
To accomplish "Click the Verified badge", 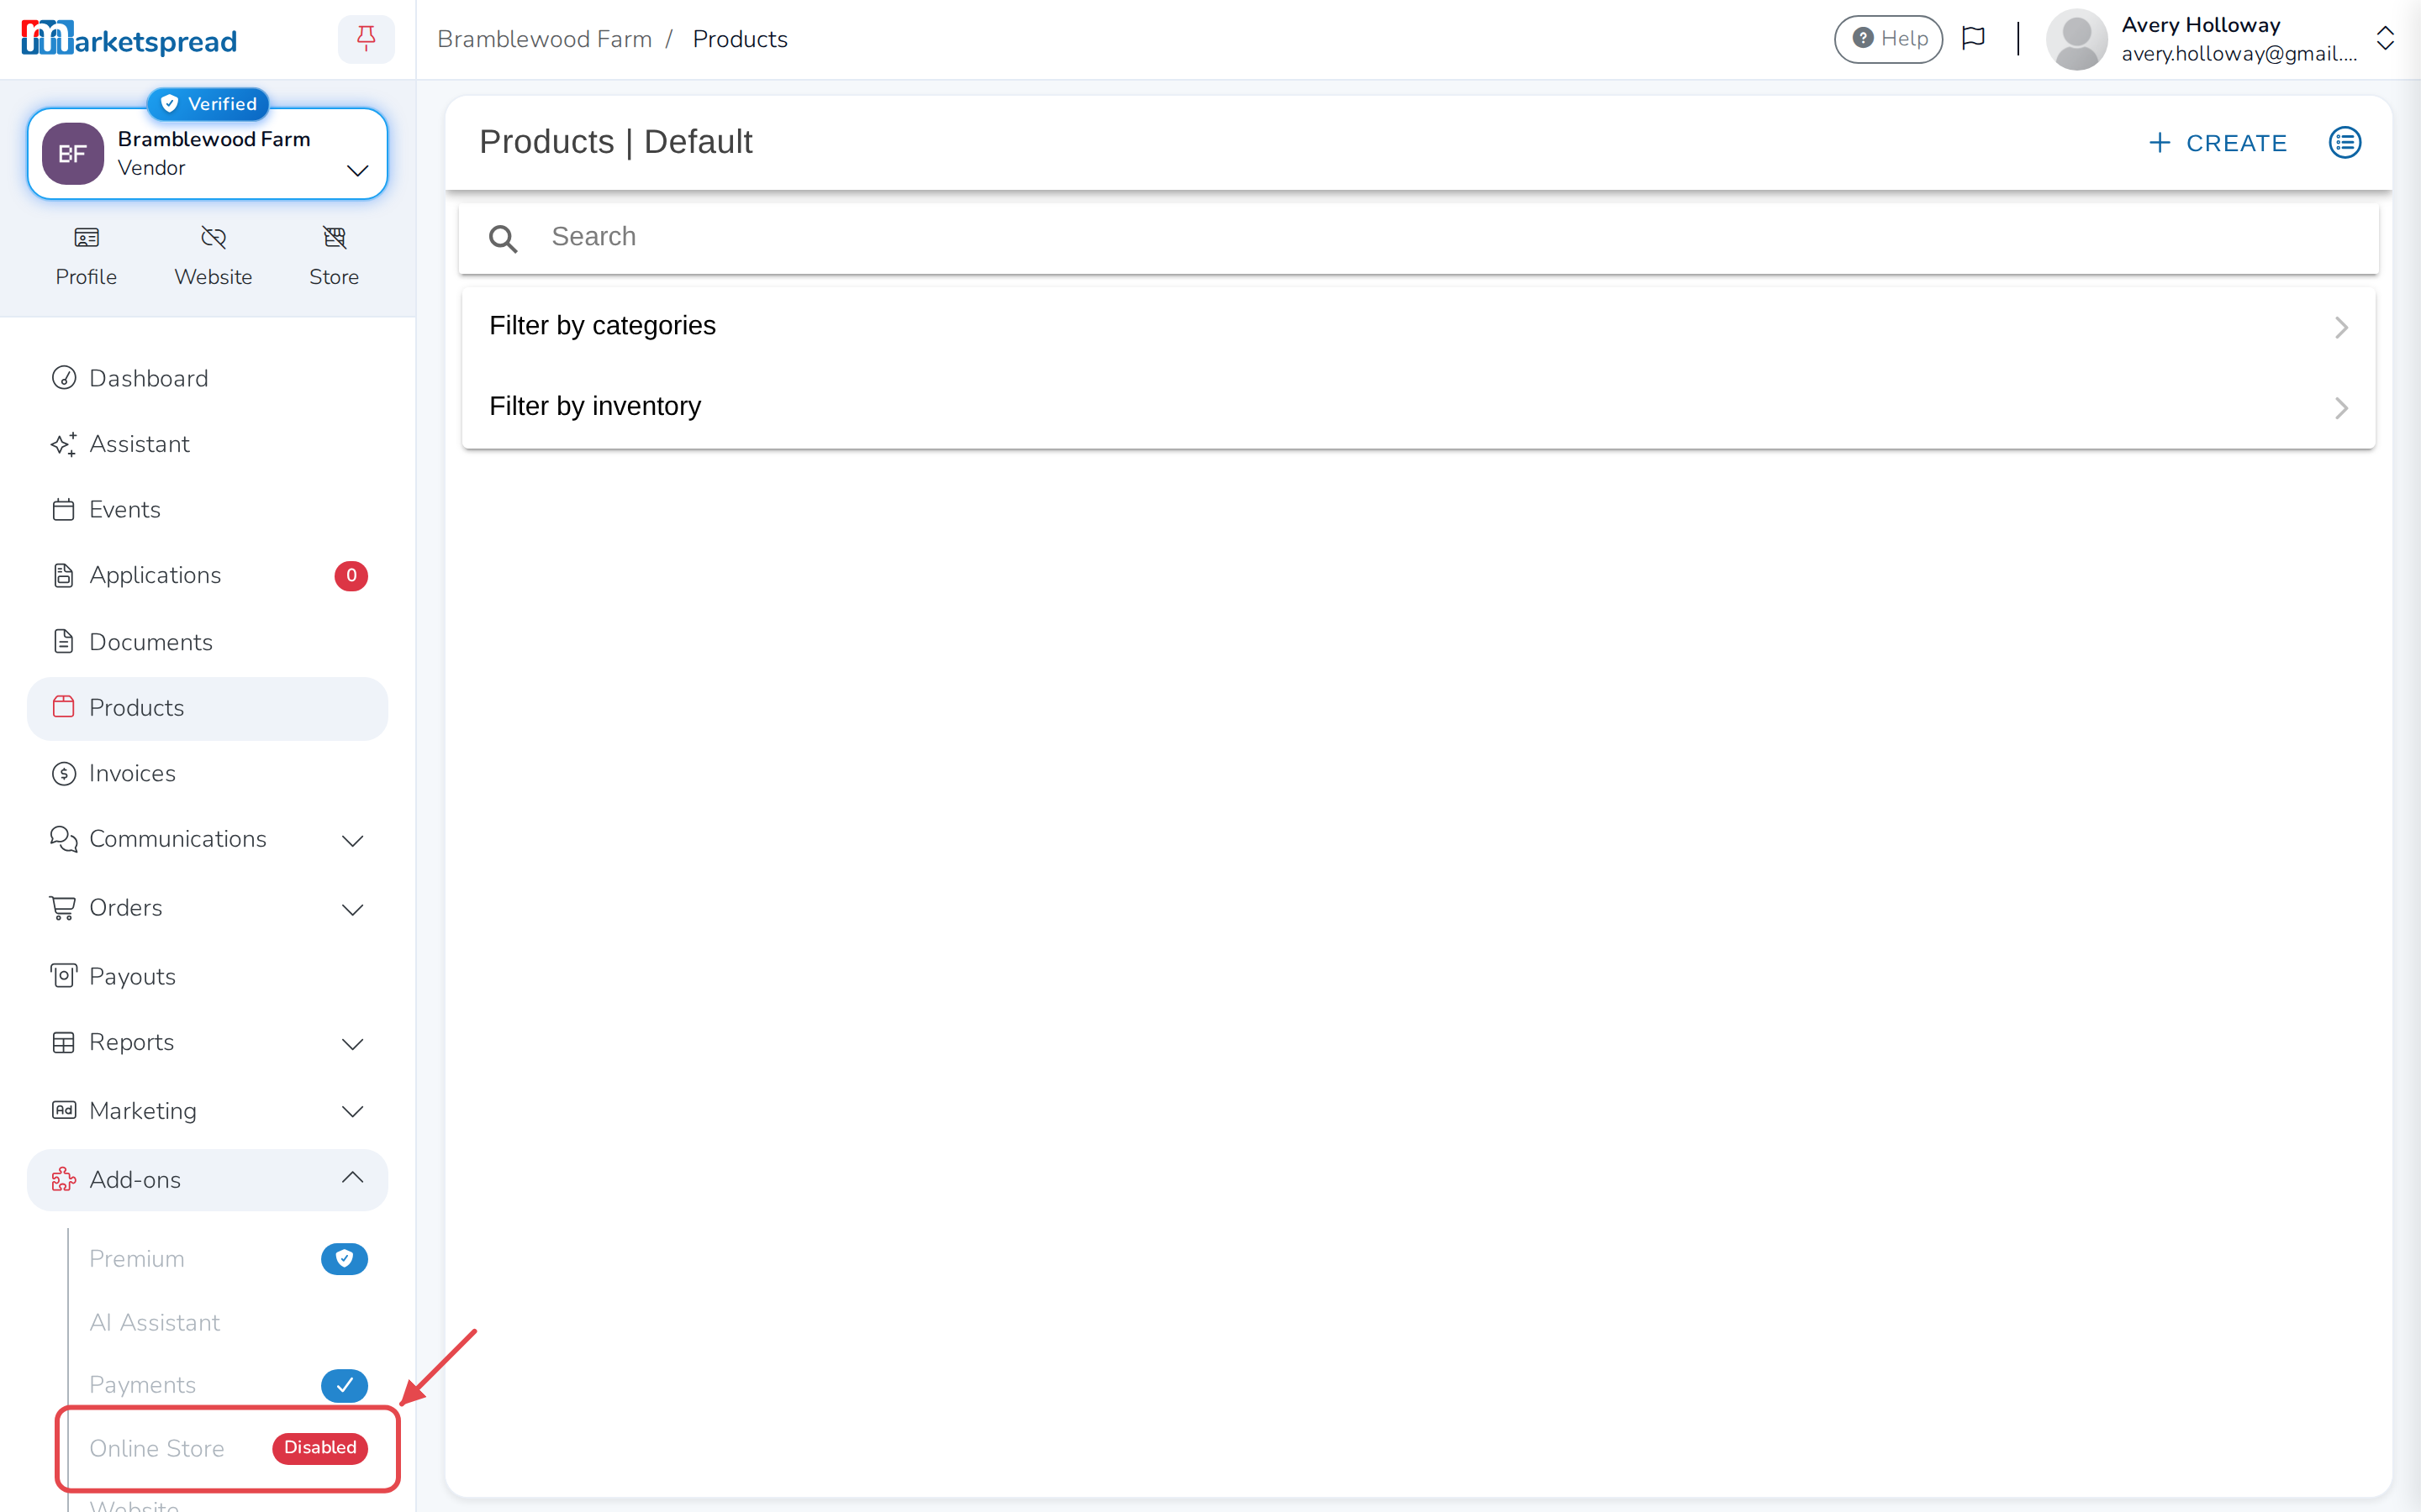I will (x=208, y=103).
